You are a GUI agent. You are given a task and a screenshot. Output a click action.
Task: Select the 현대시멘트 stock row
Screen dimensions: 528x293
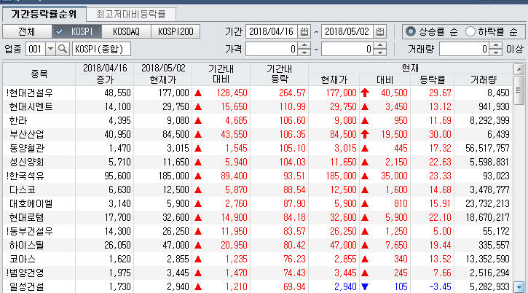[258, 106]
